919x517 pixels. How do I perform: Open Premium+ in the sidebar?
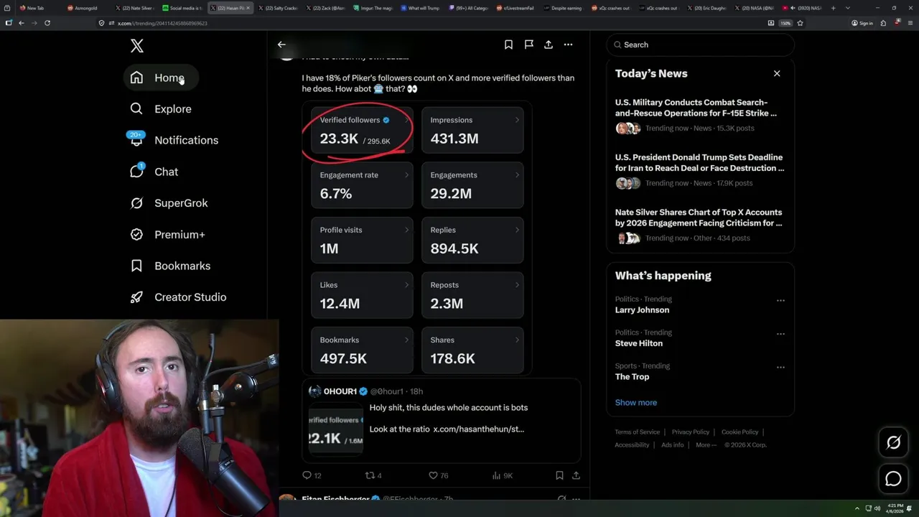point(168,234)
